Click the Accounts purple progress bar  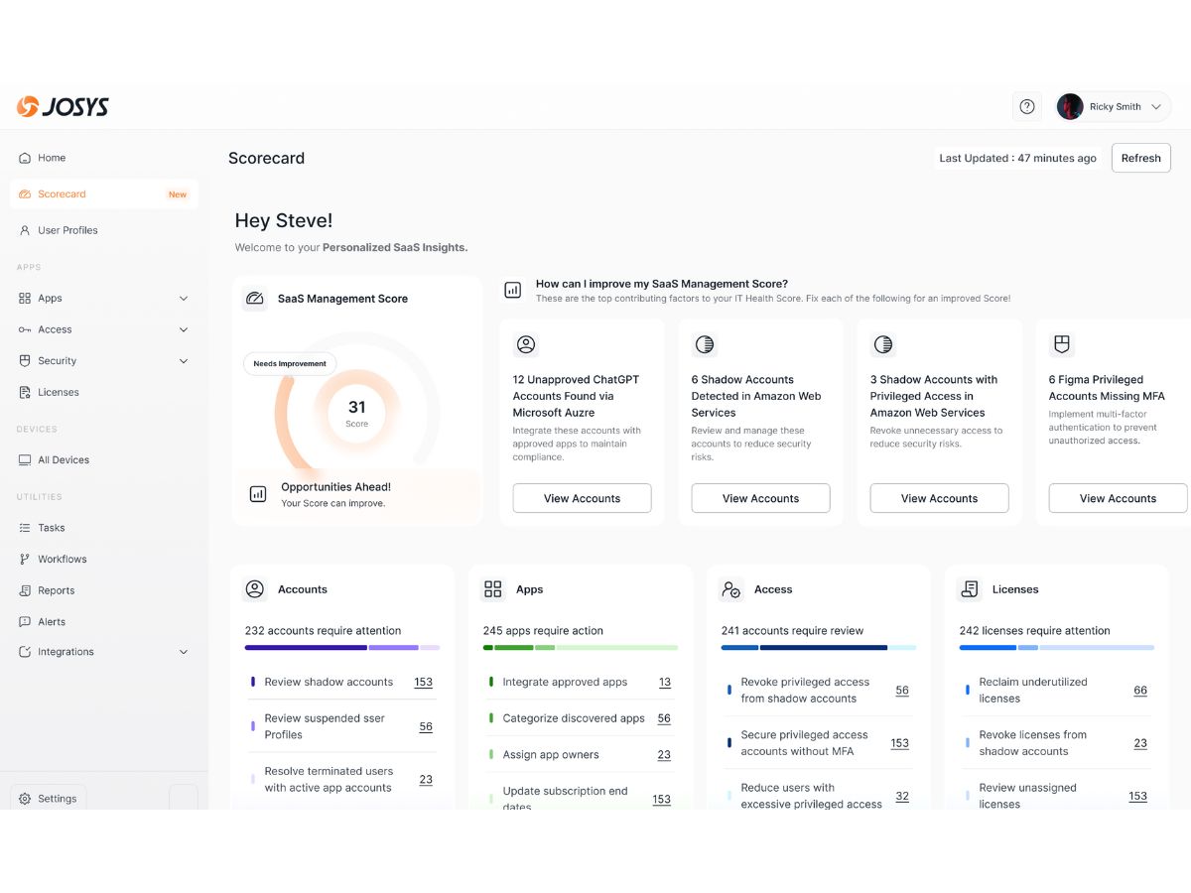click(342, 648)
